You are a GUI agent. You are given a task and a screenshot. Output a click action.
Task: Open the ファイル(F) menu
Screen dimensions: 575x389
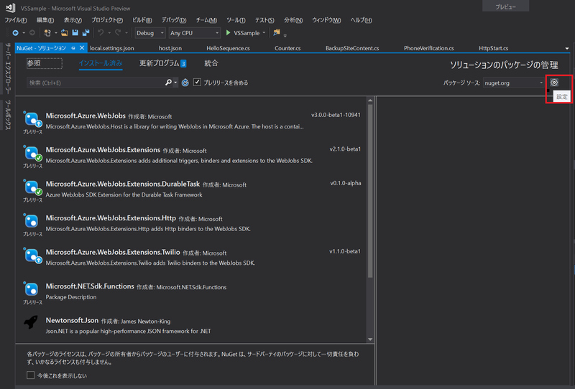click(x=15, y=20)
